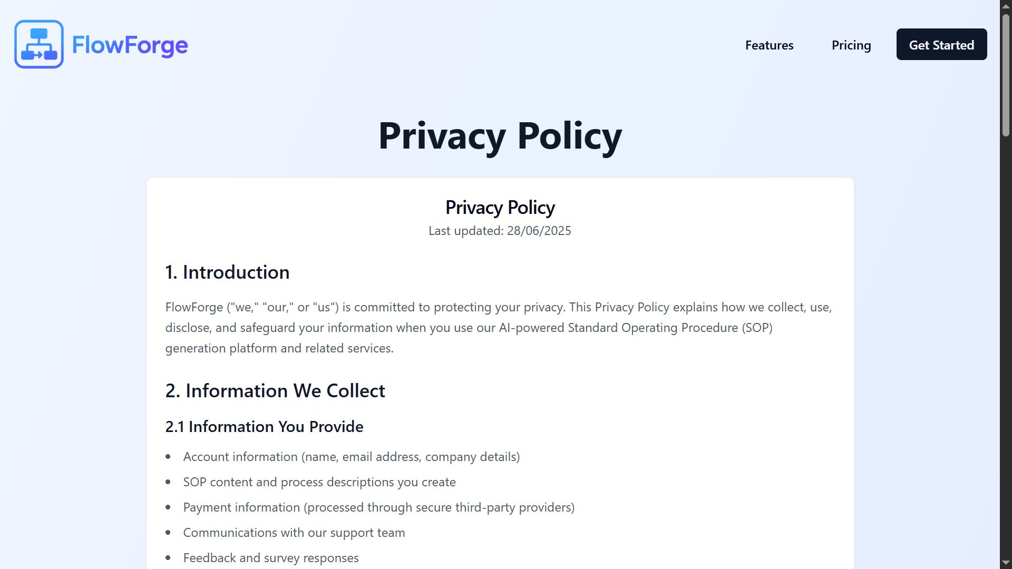The image size is (1012, 569).
Task: Click the Account information bullet item
Action: [351, 457]
